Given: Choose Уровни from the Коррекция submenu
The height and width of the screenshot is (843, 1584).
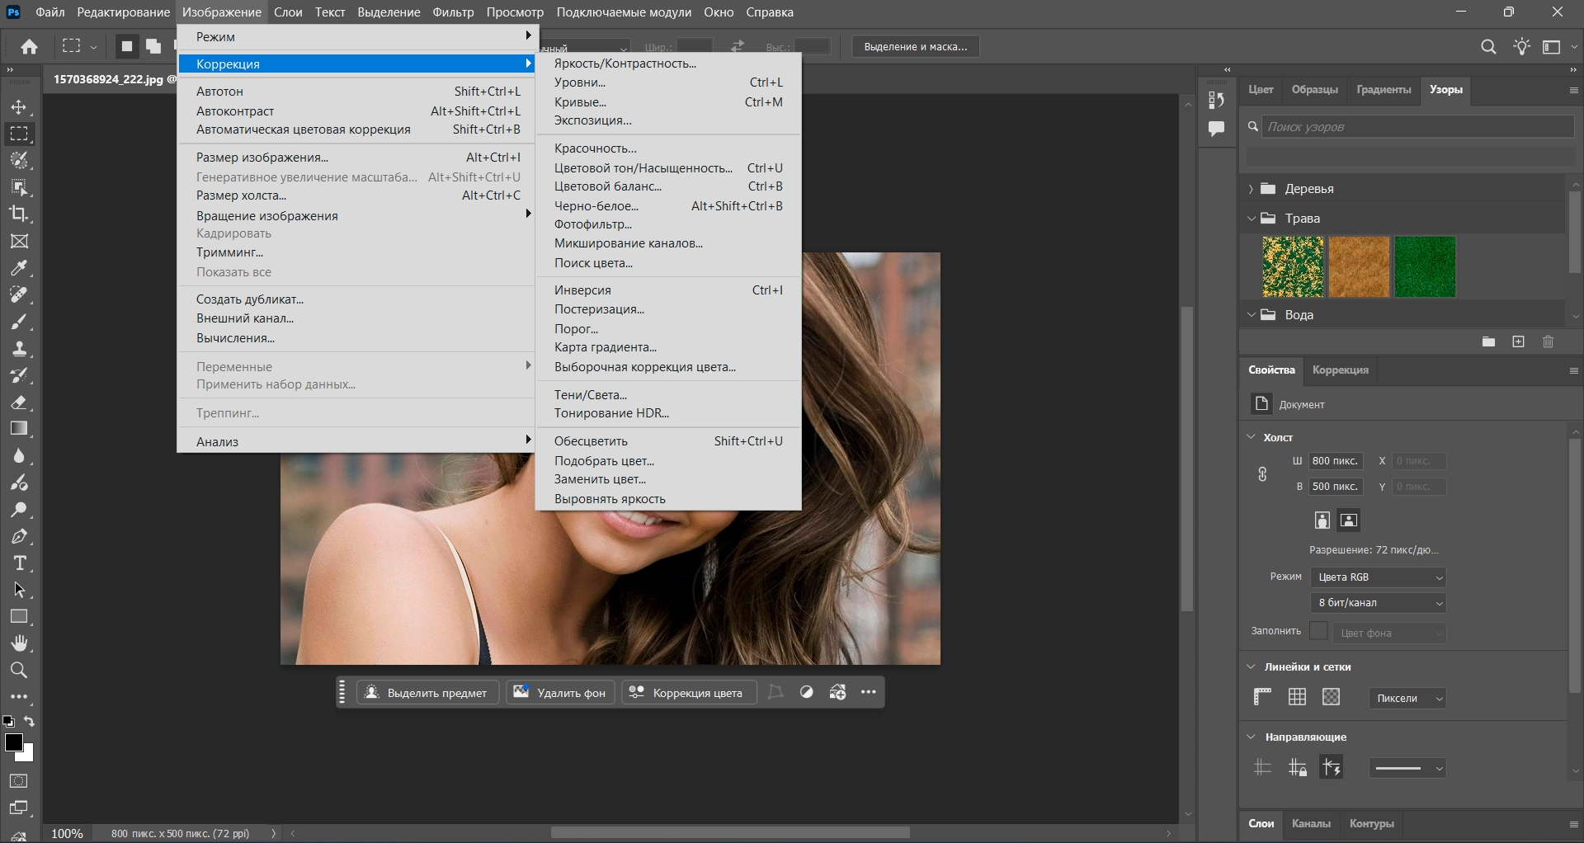Looking at the screenshot, I should pos(580,82).
